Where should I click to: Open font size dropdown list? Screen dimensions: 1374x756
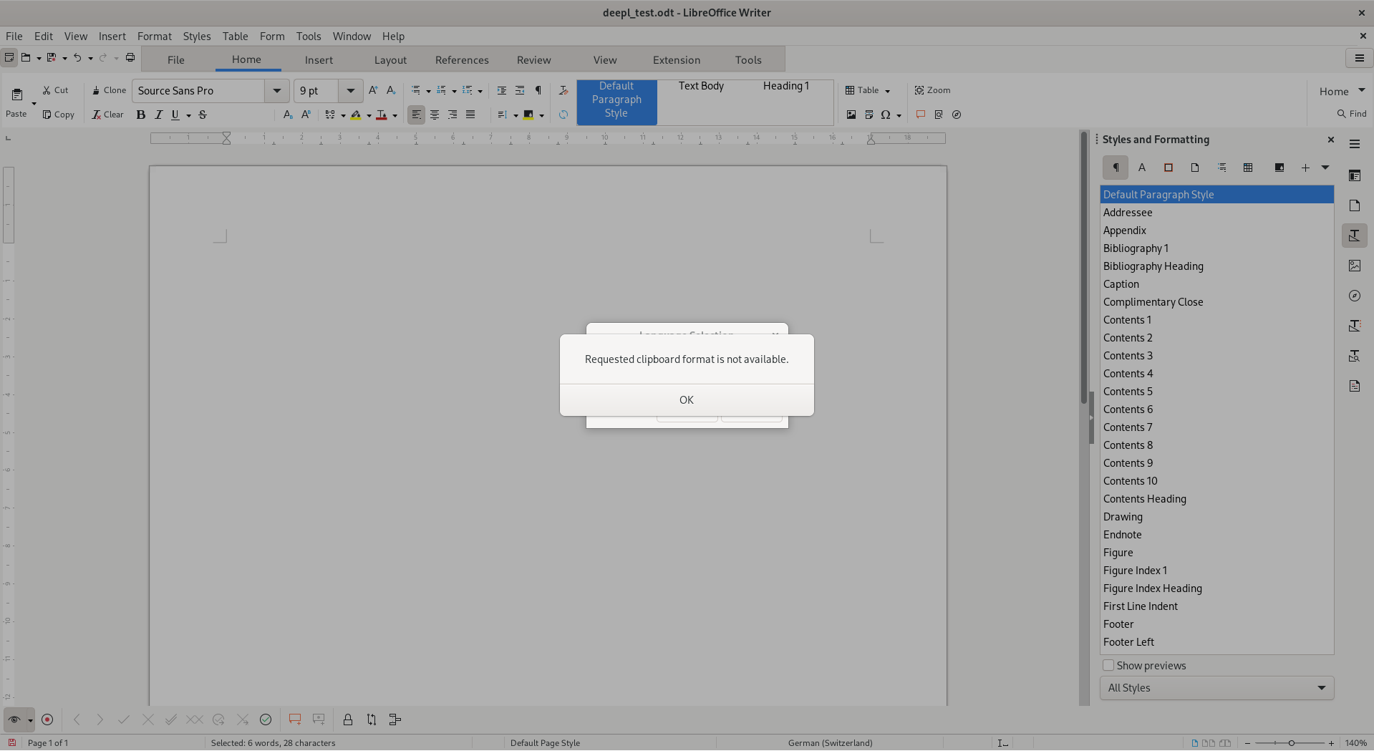click(x=351, y=91)
